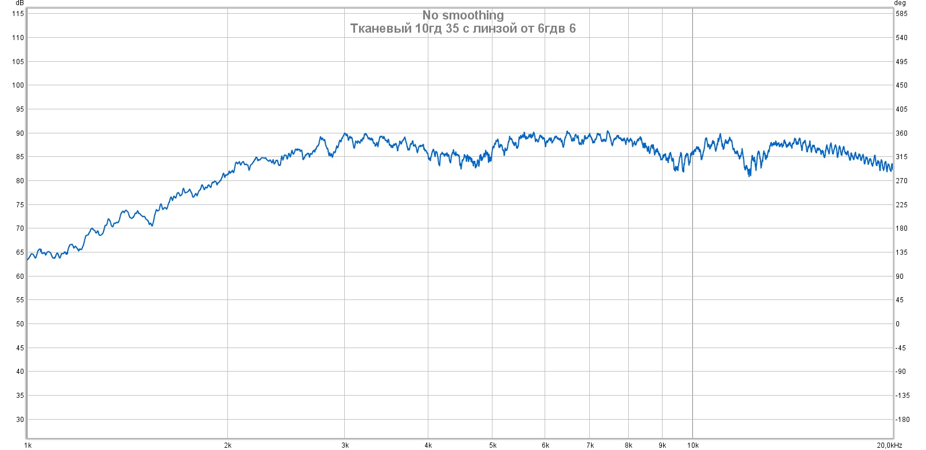Pick the "495" degree scale value
The image size is (926, 450).
click(902, 62)
